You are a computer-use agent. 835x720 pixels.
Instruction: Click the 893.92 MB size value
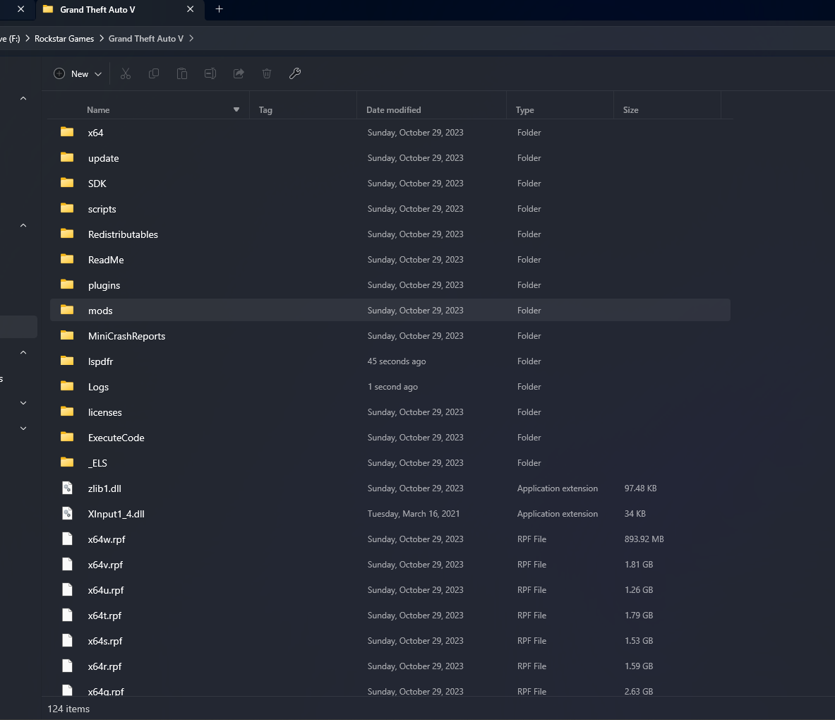coord(644,539)
